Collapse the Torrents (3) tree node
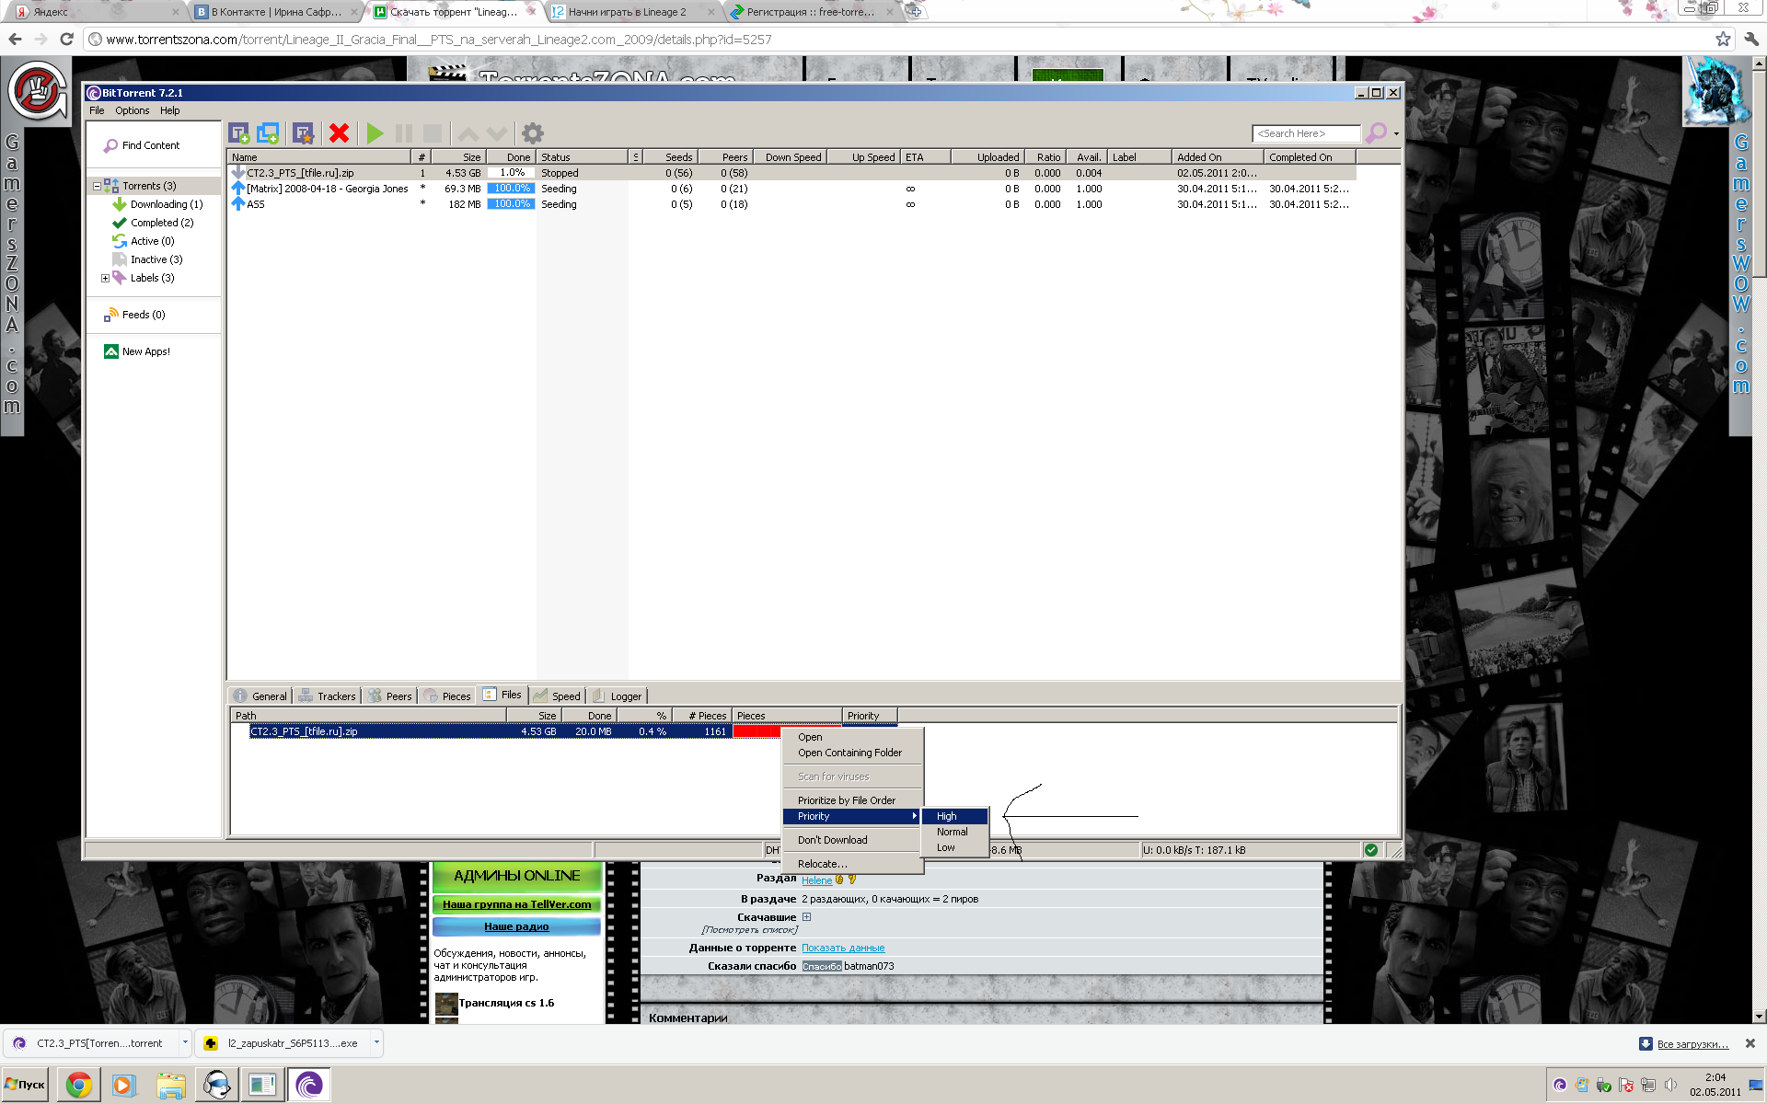This screenshot has height=1104, width=1767. click(x=97, y=186)
